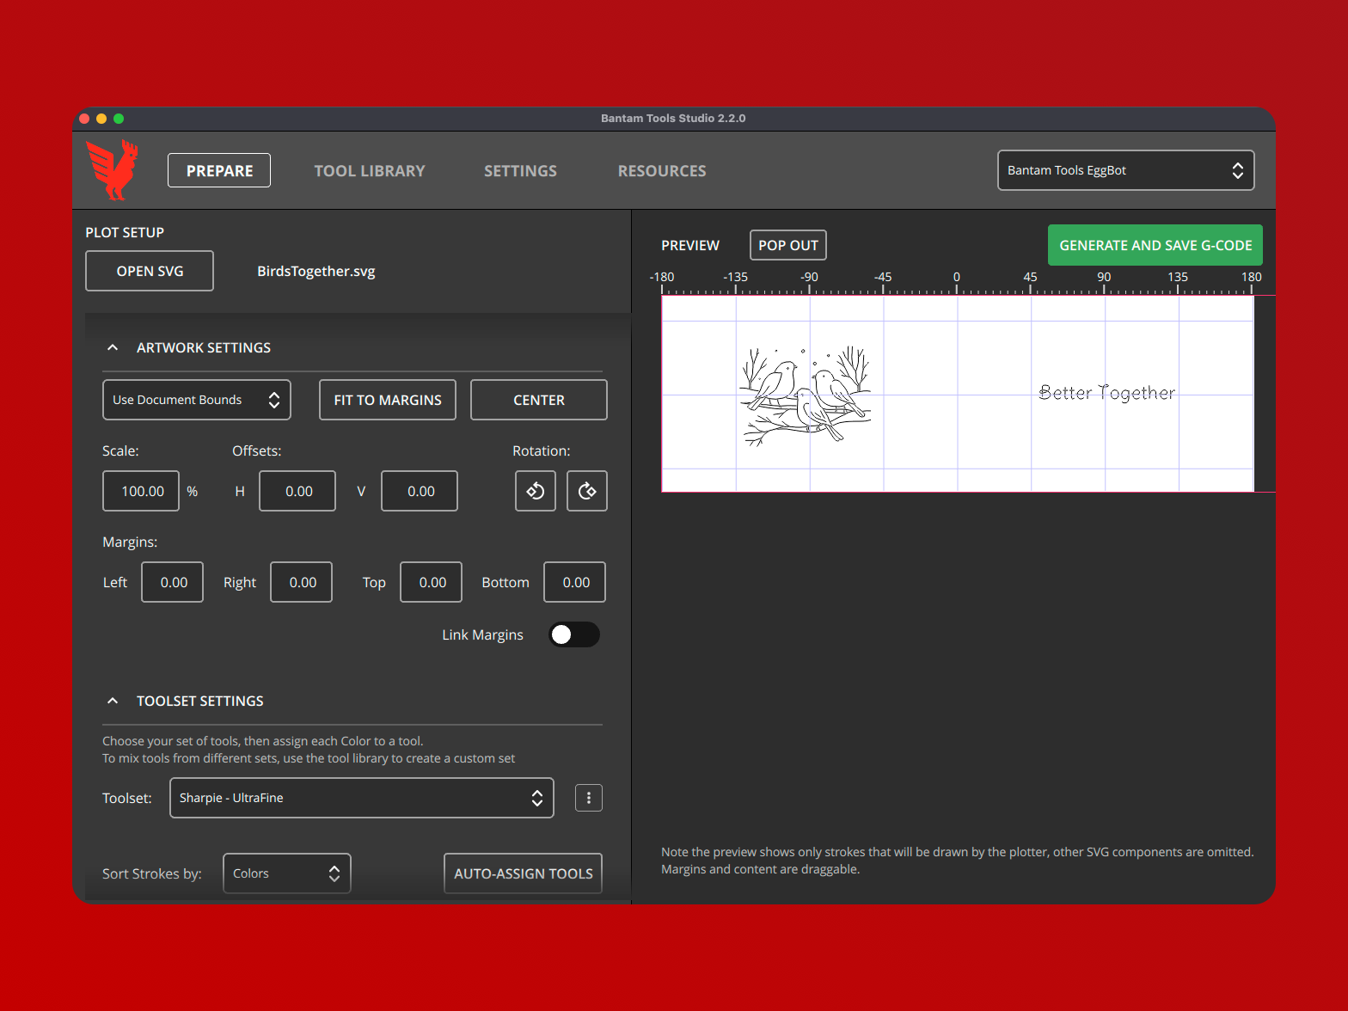Switch to the Tool Library tab
This screenshot has width=1348, height=1011.
pos(370,171)
